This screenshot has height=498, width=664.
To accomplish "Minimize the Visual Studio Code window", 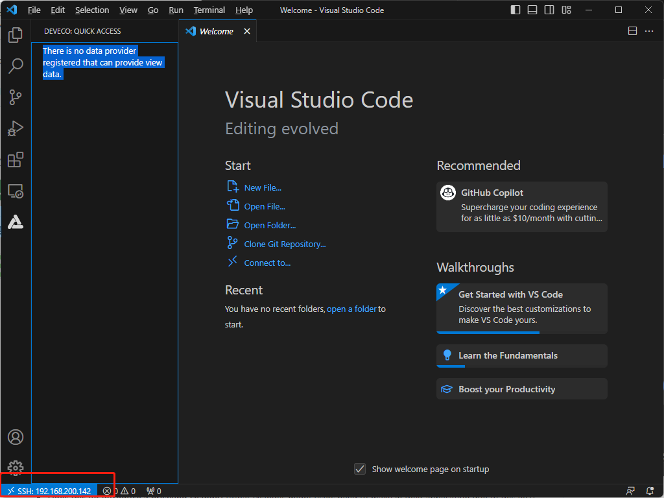I will [589, 10].
